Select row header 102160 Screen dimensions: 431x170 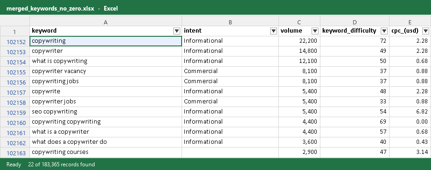pyautogui.click(x=15, y=122)
